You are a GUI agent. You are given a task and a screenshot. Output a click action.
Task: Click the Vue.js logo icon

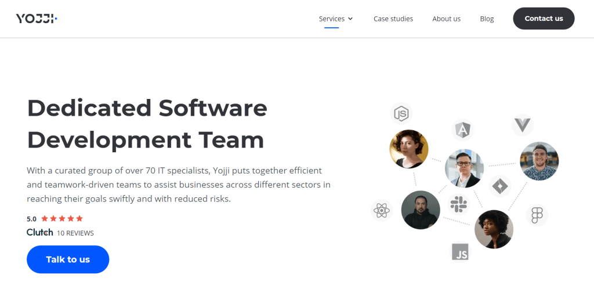tap(523, 124)
